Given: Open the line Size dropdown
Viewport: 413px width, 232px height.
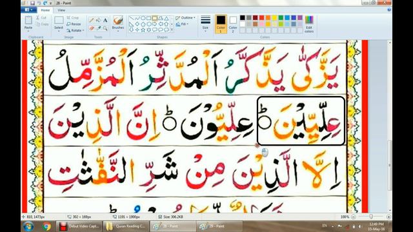Looking at the screenshot, I should (x=205, y=23).
